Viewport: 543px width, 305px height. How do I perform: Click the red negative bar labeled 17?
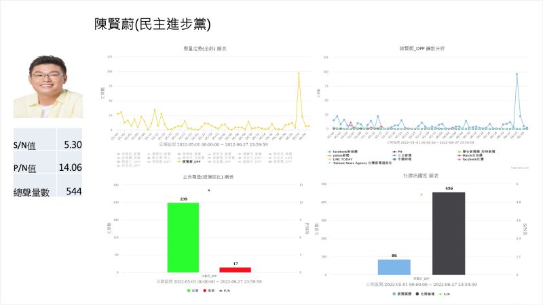pos(235,270)
